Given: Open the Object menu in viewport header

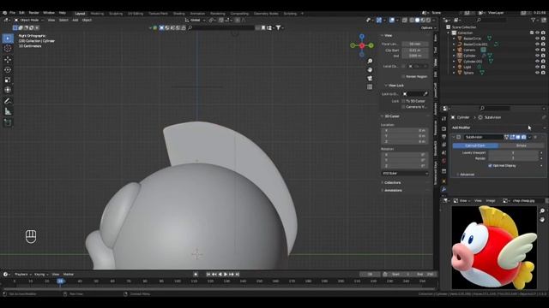Looking at the screenshot, I should tap(87, 21).
